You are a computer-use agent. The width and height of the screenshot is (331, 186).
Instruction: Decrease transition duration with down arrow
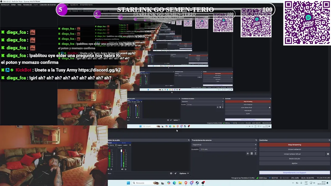255,150
